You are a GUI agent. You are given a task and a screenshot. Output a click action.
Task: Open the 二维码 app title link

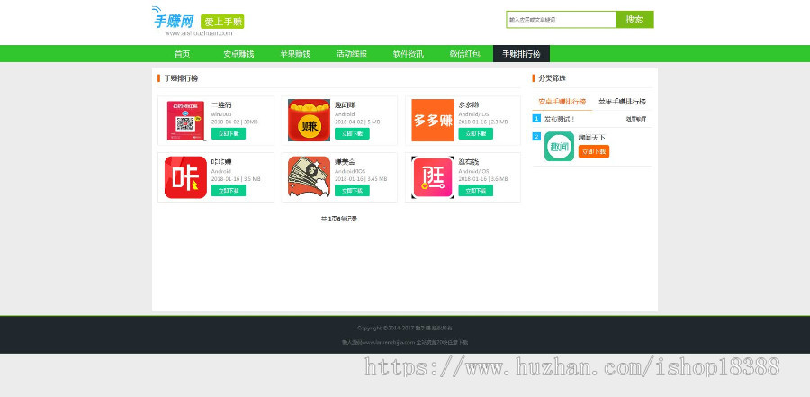click(221, 105)
